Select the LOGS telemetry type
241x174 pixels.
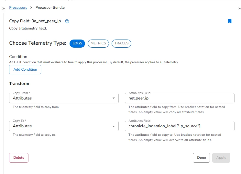pos(77,43)
